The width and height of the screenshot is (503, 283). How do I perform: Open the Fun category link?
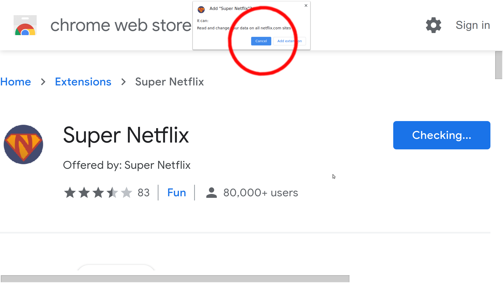pyautogui.click(x=177, y=193)
